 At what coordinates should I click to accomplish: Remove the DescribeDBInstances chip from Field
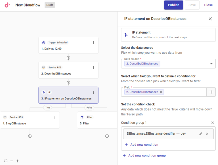point(161,92)
